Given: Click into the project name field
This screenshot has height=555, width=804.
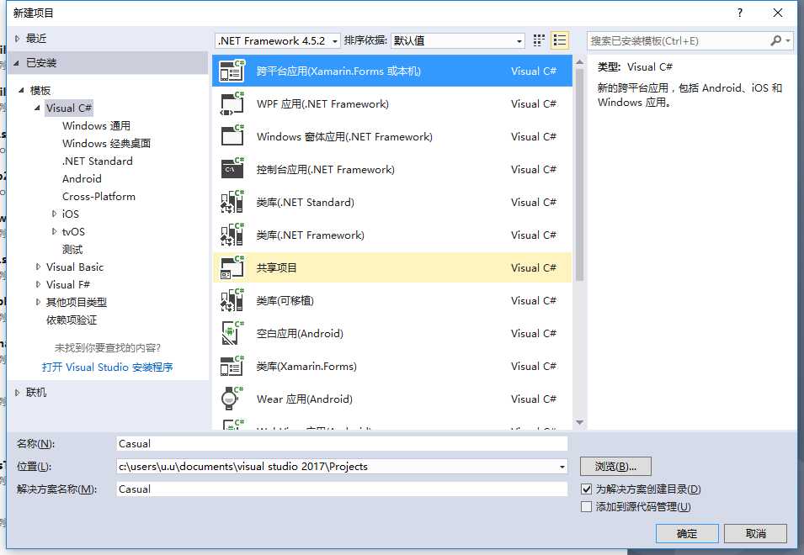Looking at the screenshot, I should coord(342,444).
